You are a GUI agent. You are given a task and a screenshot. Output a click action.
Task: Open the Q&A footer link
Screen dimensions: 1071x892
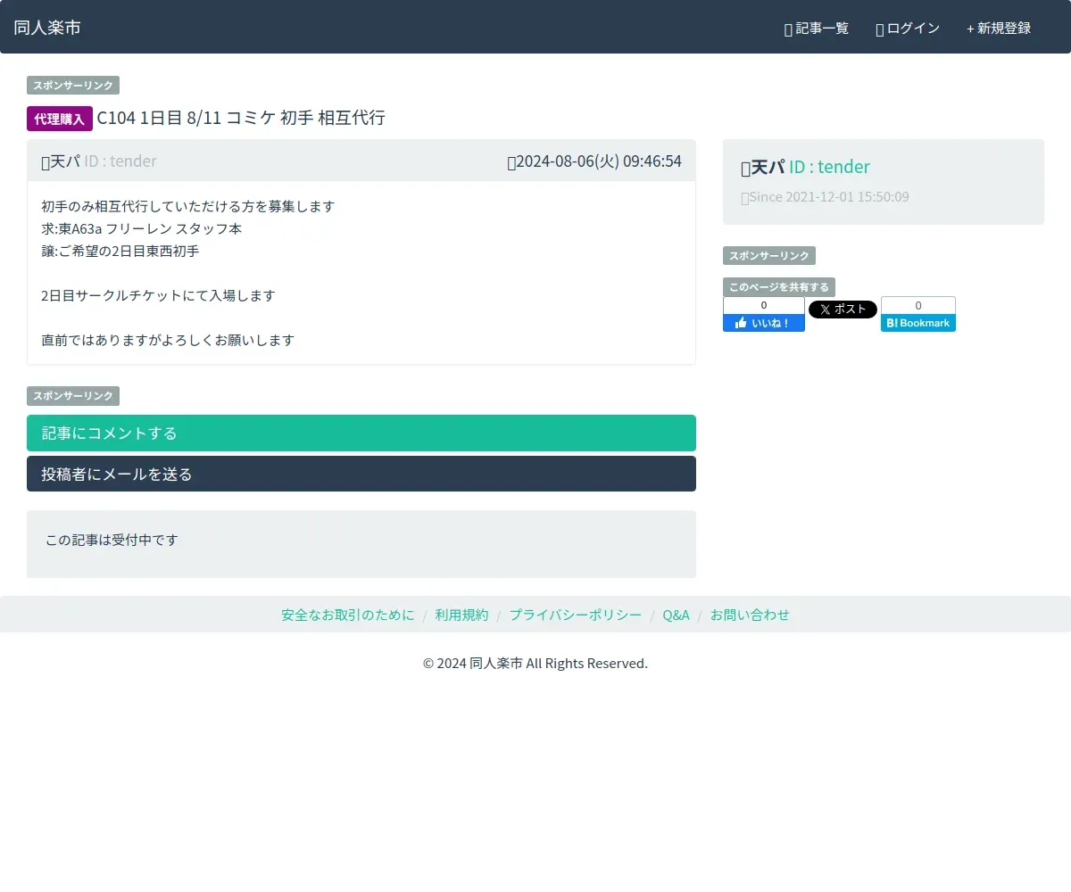[x=676, y=615]
